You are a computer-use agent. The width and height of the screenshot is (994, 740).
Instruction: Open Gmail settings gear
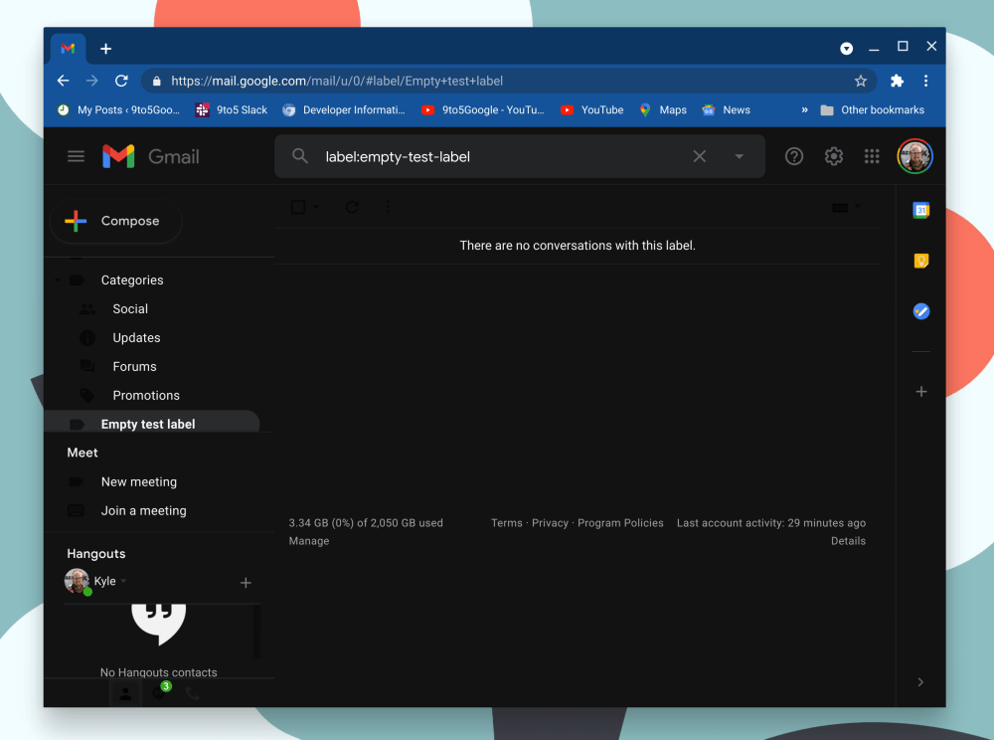[833, 156]
